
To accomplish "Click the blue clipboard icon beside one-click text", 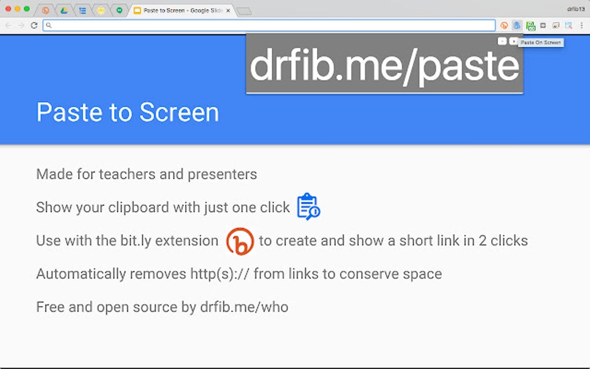I will point(308,206).
